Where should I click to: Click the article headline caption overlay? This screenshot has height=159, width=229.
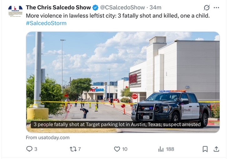click(117, 124)
